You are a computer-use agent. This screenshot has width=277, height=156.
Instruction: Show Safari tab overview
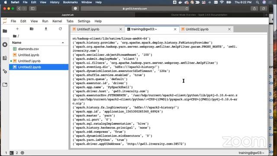[x=264, y=9]
